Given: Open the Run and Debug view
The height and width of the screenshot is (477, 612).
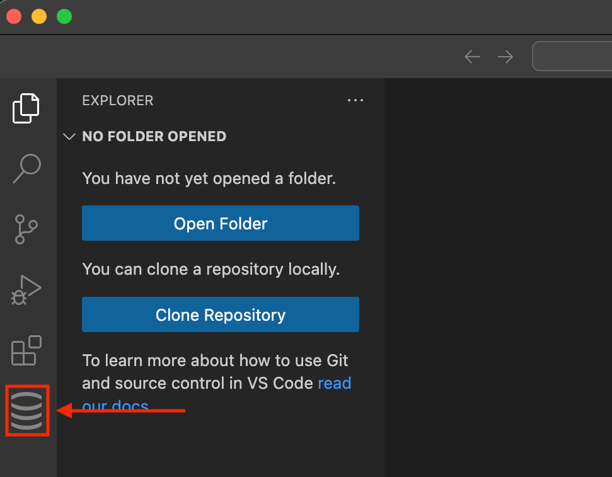Looking at the screenshot, I should click(26, 290).
